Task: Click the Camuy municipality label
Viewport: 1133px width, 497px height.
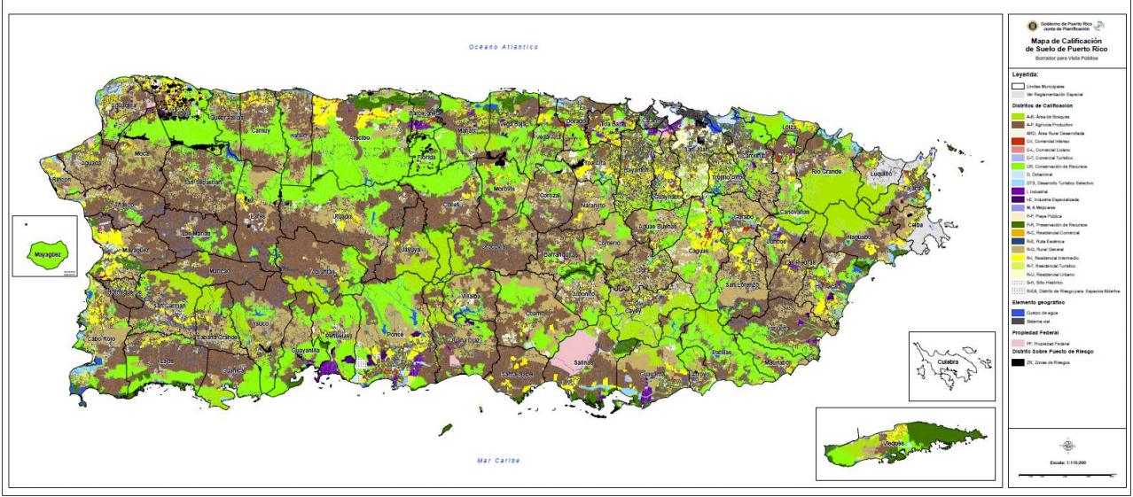Action: (x=261, y=130)
